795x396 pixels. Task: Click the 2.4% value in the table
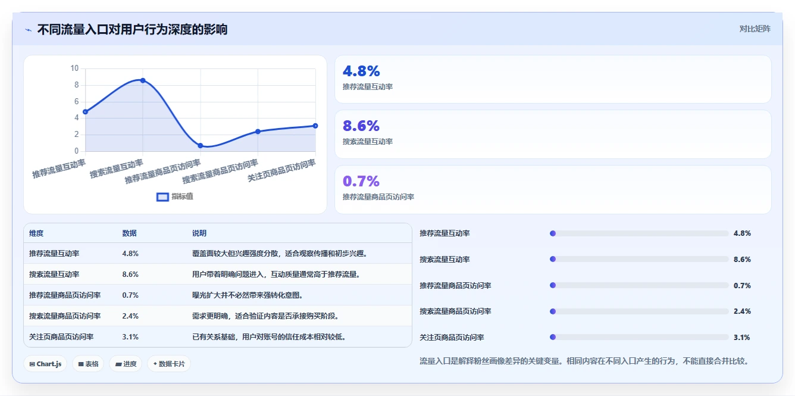(130, 316)
